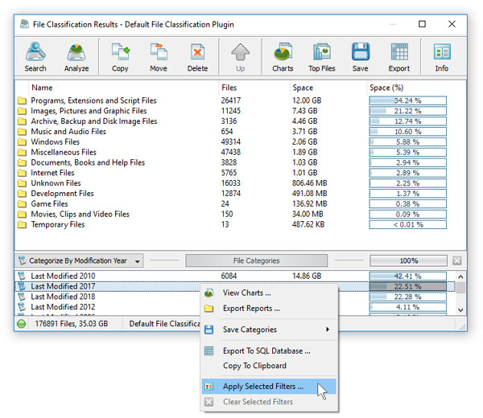Open the Charts toolbar icon
This screenshot has height=418, width=483.
click(x=283, y=57)
